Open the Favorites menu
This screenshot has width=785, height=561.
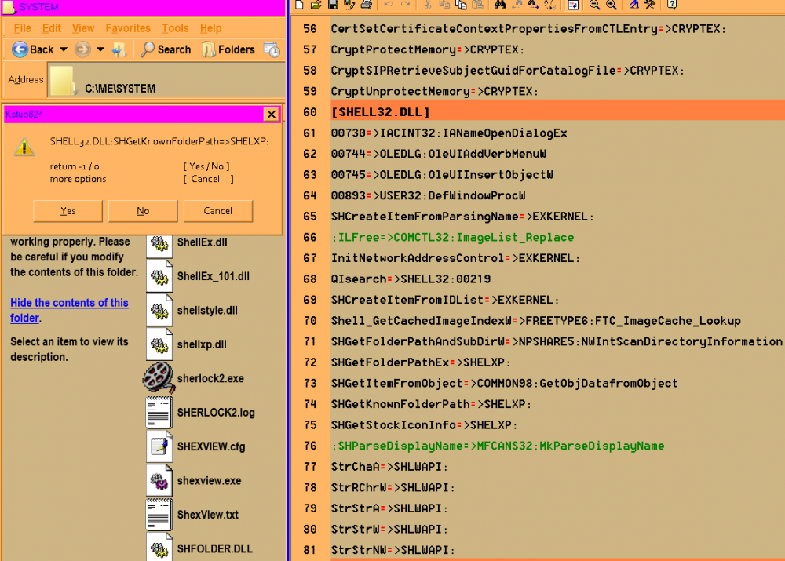127,27
